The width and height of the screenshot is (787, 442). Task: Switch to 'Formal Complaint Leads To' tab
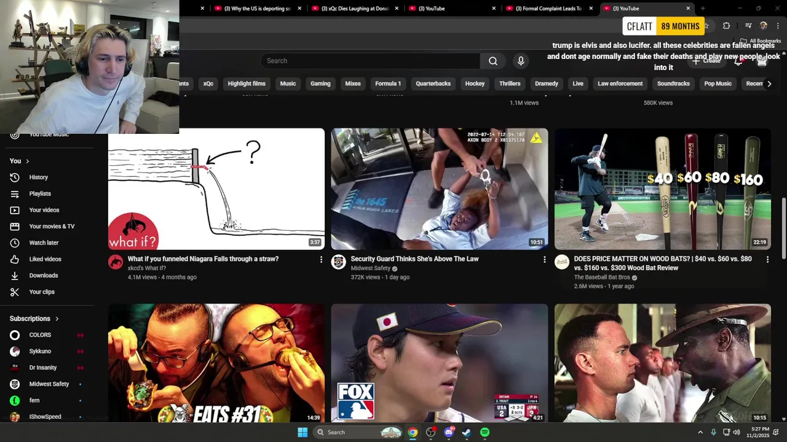[548, 9]
